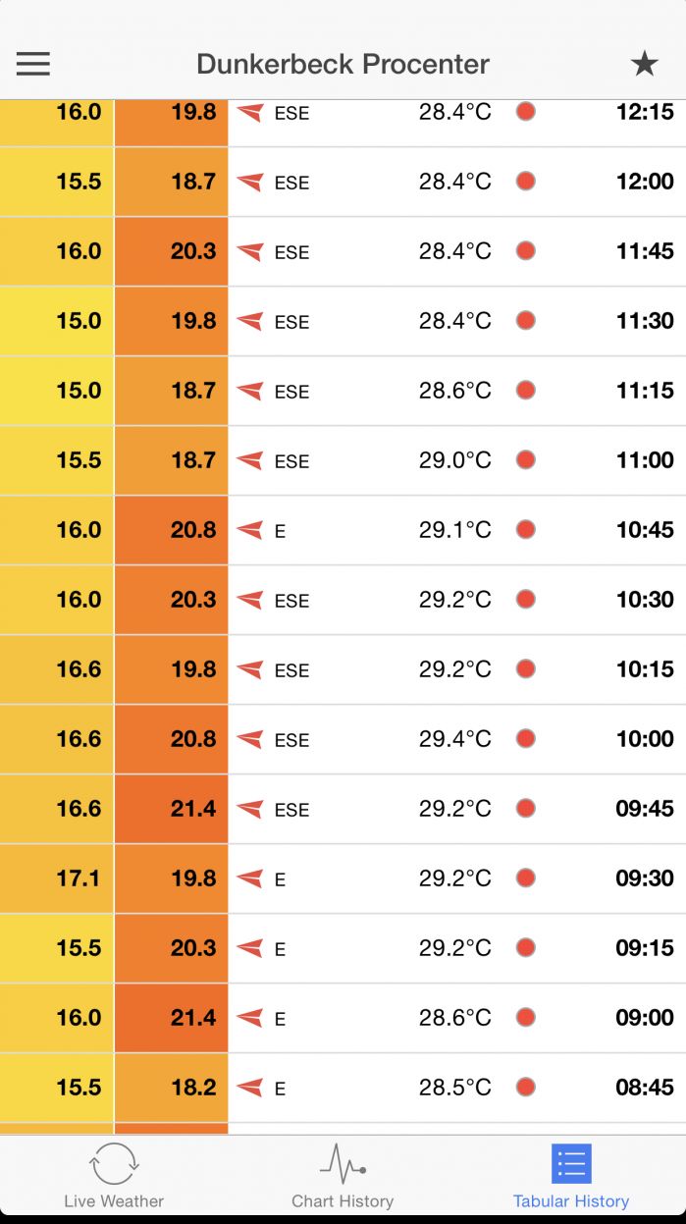
Task: Click red status dot in 09:00 row
Action: click(x=526, y=1018)
